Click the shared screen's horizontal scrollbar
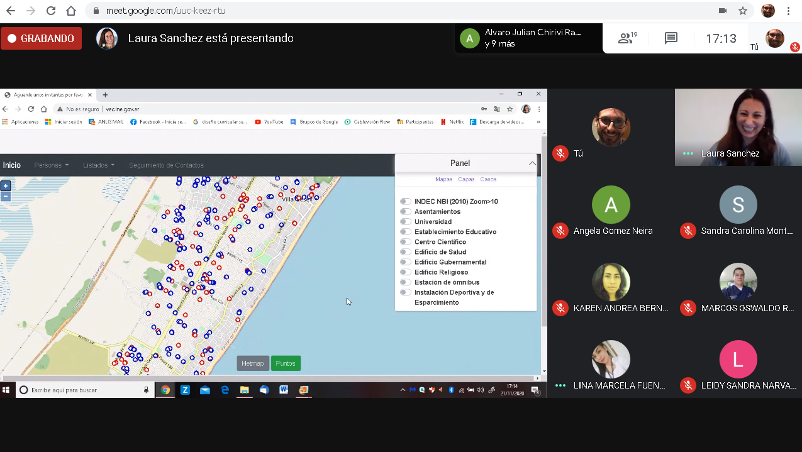Image resolution: width=802 pixels, height=452 pixels. (x=270, y=378)
